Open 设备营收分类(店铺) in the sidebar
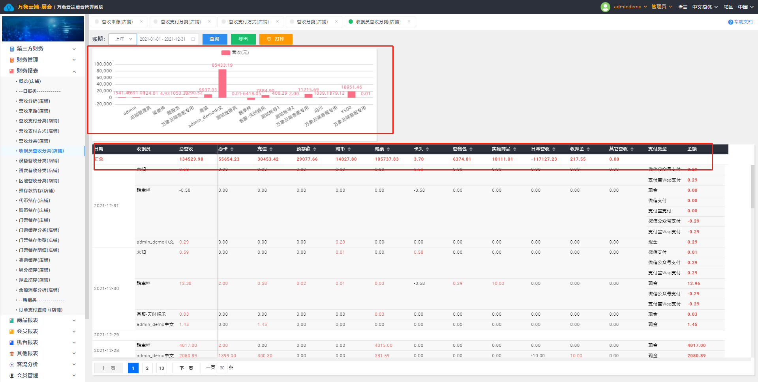Viewport: 758px width, 382px height. coord(39,161)
